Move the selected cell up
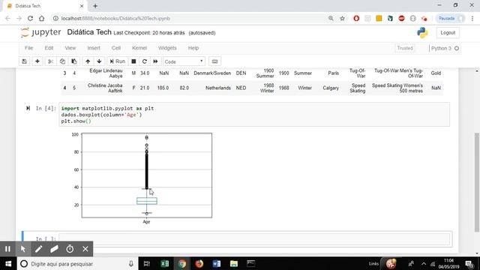 (x=88, y=61)
